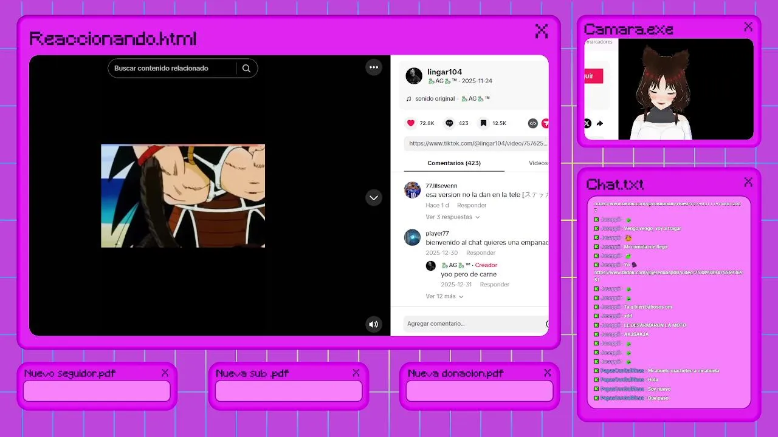Screen dimensions: 778x437
Task: Click the search magnifier icon above the video
Action: pyautogui.click(x=246, y=69)
